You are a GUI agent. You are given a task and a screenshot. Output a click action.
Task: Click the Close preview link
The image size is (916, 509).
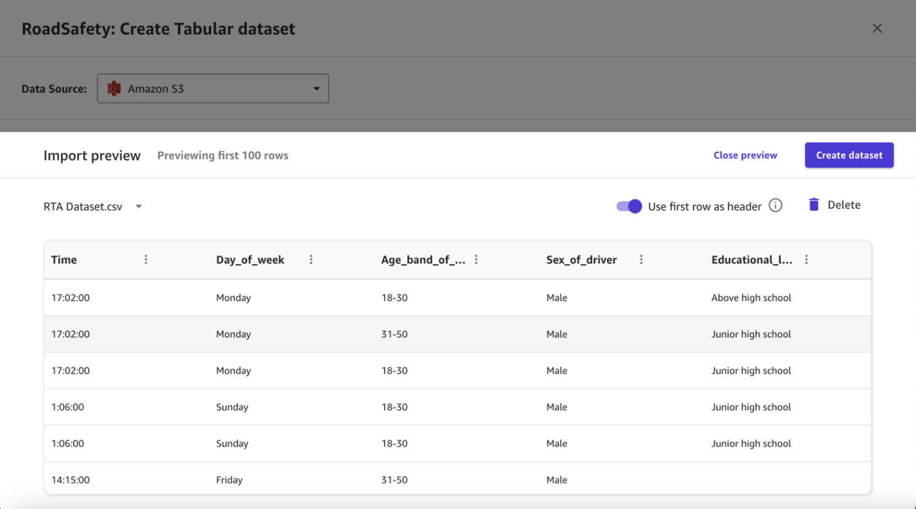coord(745,155)
